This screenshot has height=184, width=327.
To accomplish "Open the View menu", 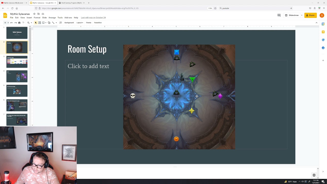I will click(x=22, y=18).
